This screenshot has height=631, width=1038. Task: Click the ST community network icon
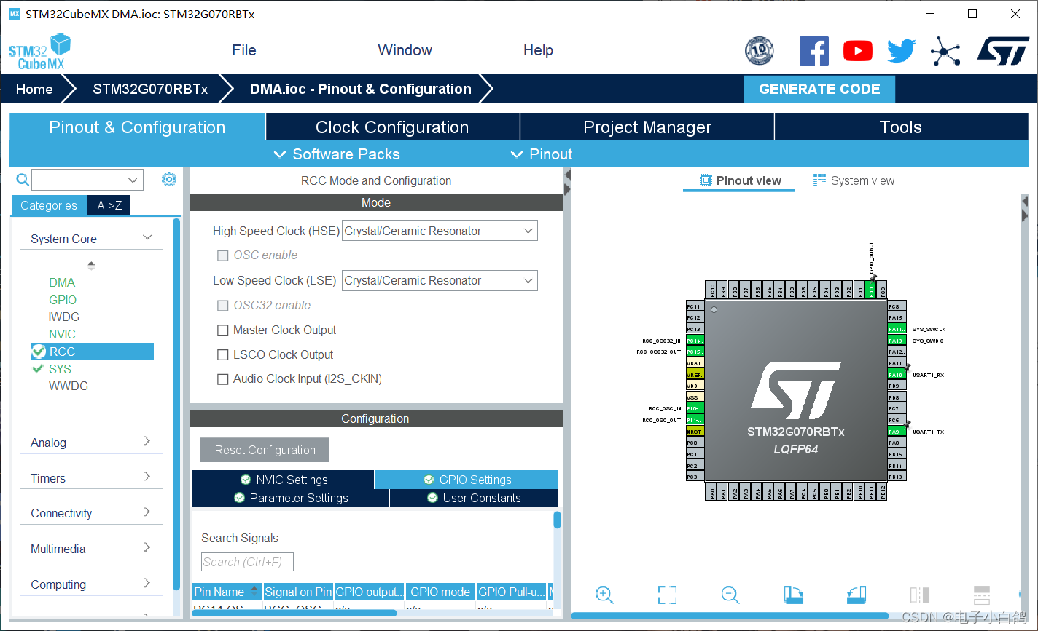click(x=945, y=51)
